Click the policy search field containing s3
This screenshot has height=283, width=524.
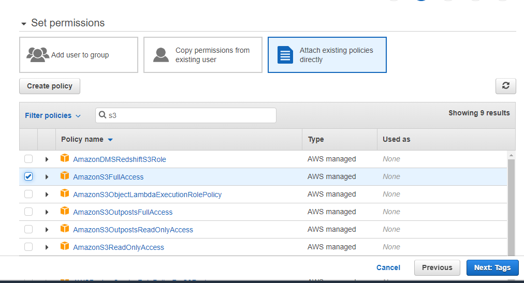pyautogui.click(x=186, y=115)
